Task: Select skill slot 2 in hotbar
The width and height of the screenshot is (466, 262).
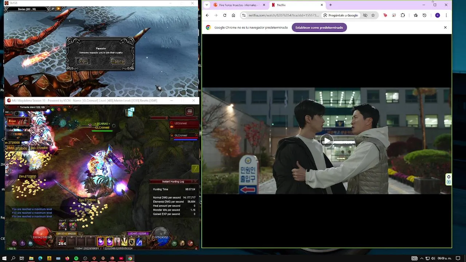Action: tap(117, 242)
